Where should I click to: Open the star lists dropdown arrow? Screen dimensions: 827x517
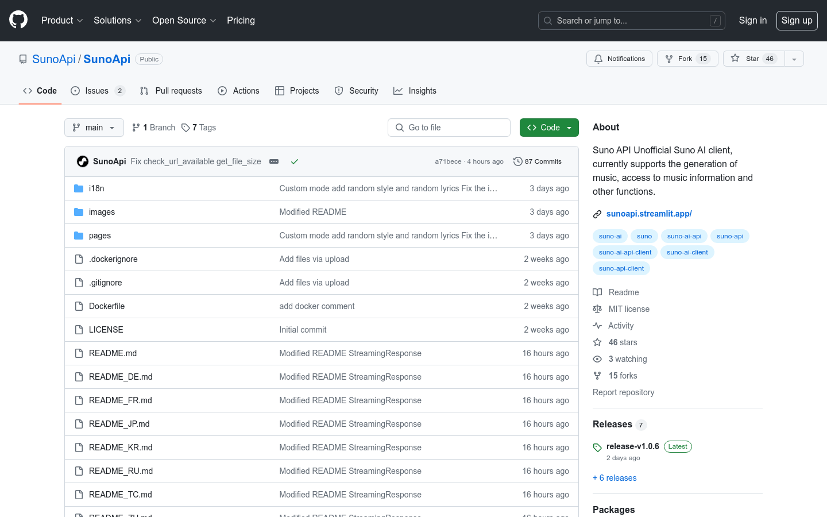794,59
